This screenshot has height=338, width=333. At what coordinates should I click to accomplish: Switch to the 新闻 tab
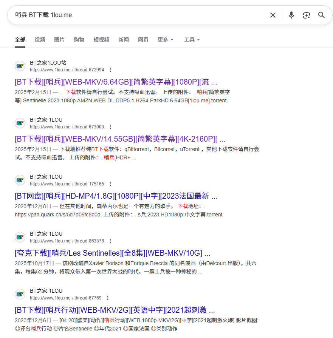coord(124,40)
